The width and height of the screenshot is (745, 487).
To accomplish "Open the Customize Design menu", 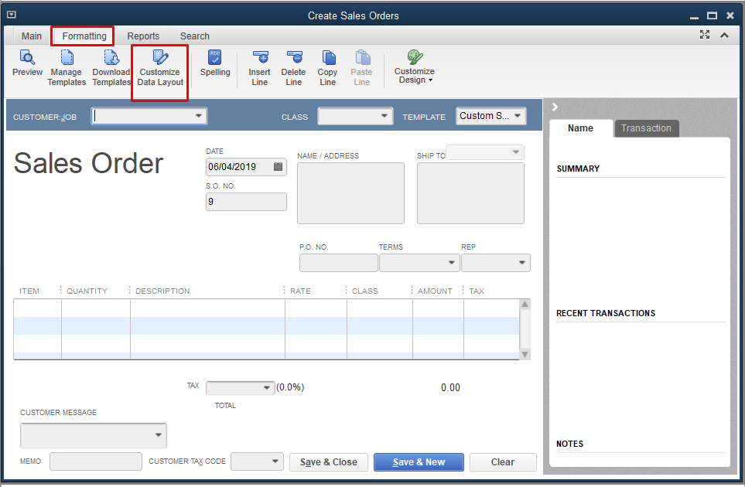I will tap(415, 67).
